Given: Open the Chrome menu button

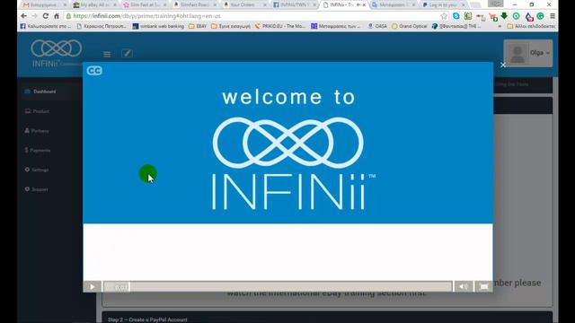Looking at the screenshot, I should point(553,16).
